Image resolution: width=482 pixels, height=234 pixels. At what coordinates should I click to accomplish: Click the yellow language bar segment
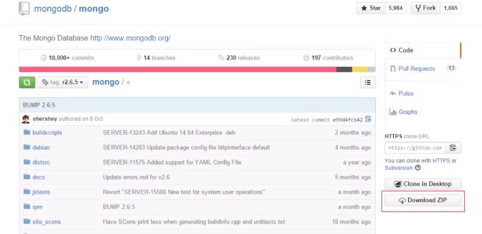(360, 69)
